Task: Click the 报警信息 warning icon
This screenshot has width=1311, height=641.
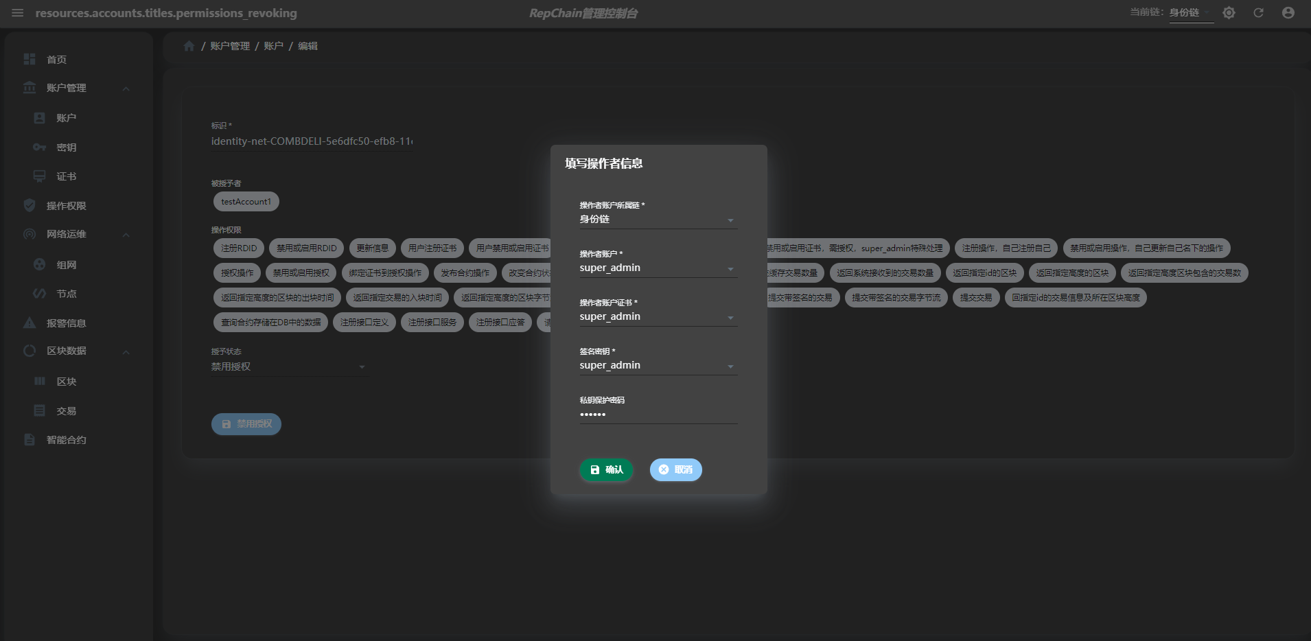Action: (30, 323)
